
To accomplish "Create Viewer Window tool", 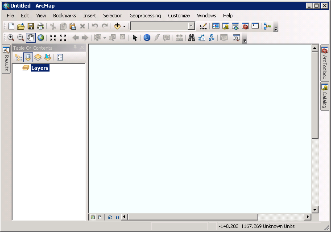I will 236,38.
